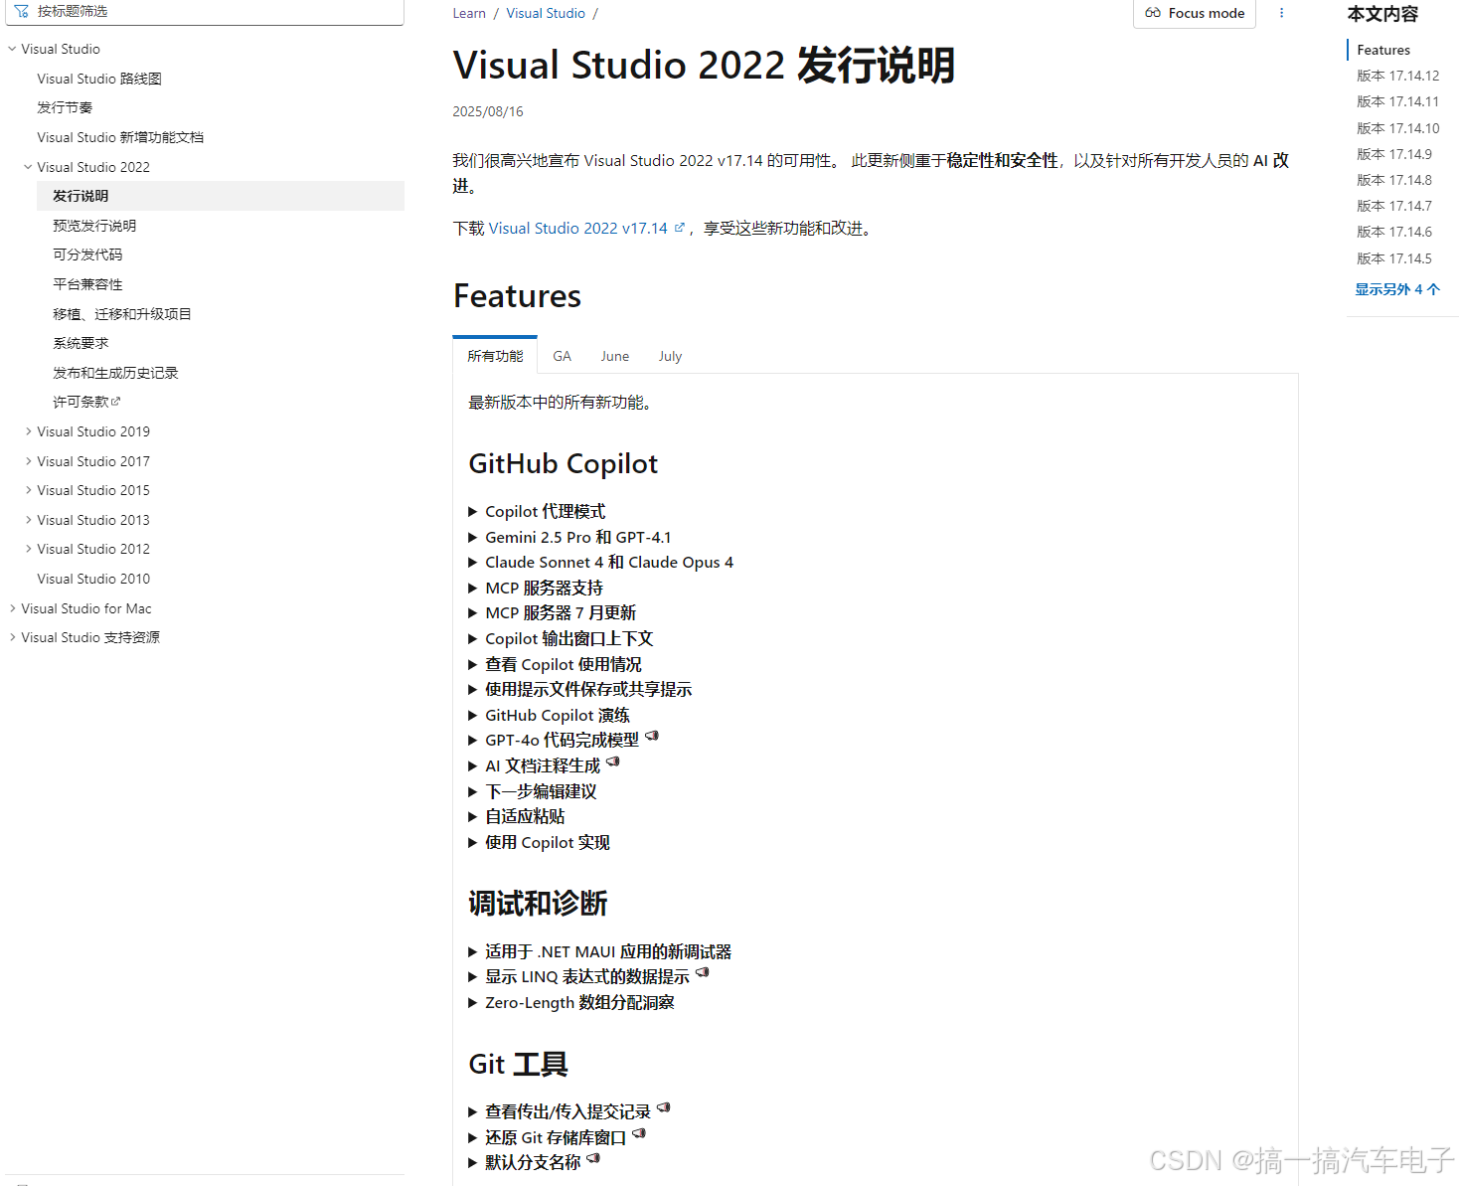Open 预览发行说明 in the sidebar
The image size is (1459, 1186).
pos(94,226)
